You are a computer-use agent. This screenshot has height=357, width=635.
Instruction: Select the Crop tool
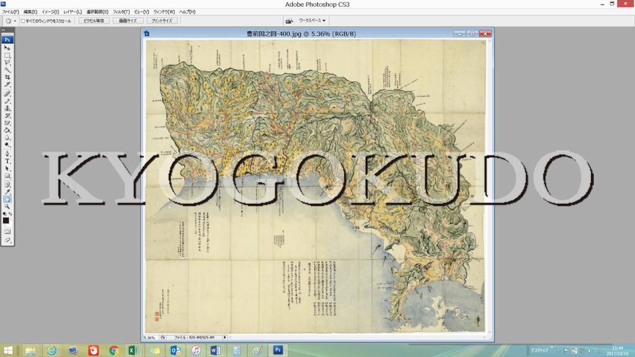coord(7,77)
